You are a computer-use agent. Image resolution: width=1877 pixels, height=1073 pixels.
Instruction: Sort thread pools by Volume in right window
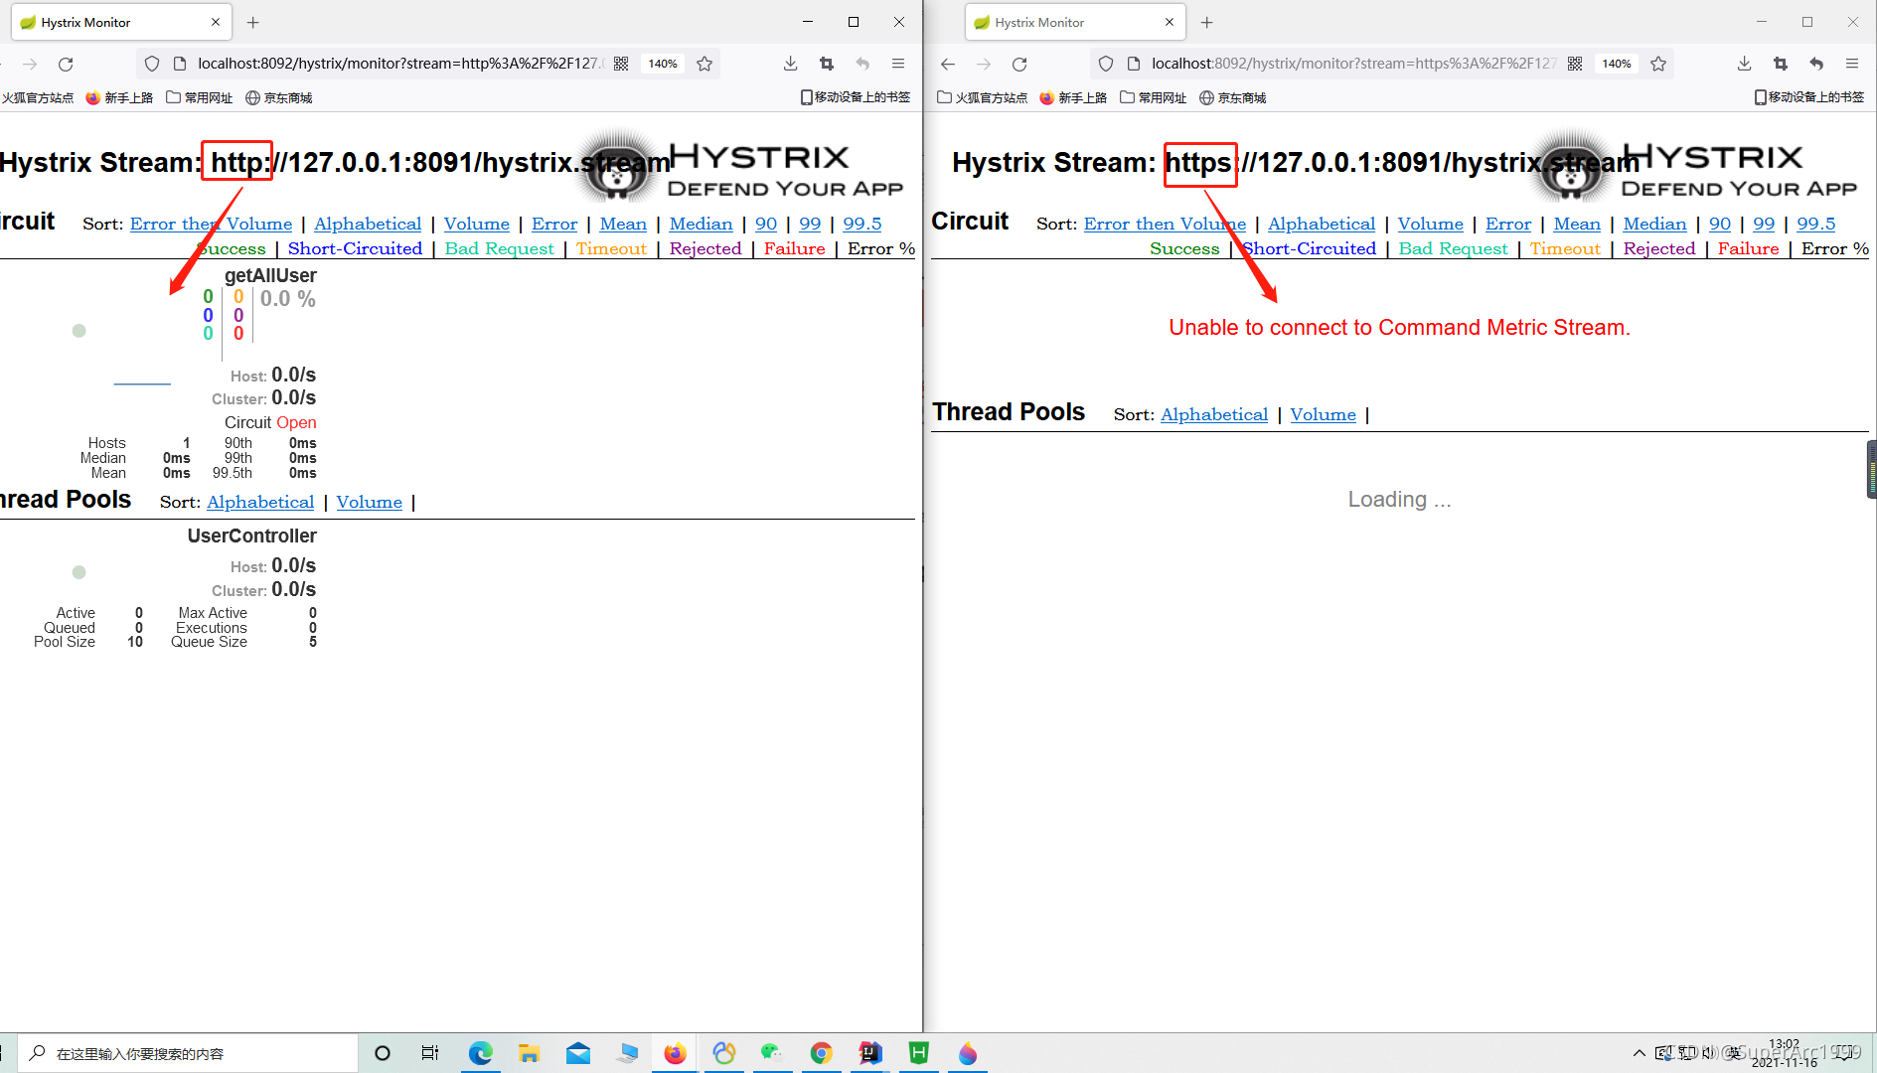point(1324,414)
